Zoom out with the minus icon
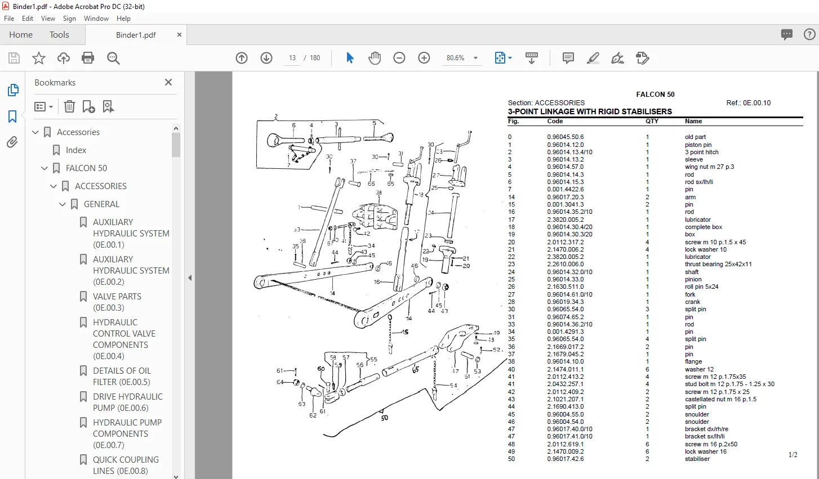Image resolution: width=819 pixels, height=479 pixels. (x=399, y=58)
